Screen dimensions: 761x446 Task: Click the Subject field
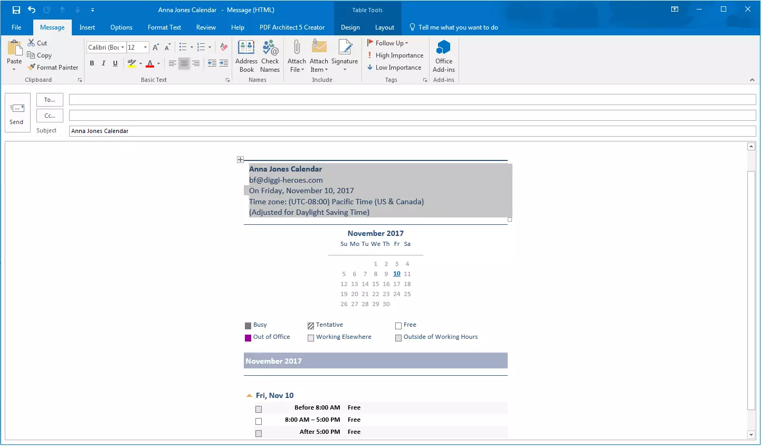coord(412,131)
